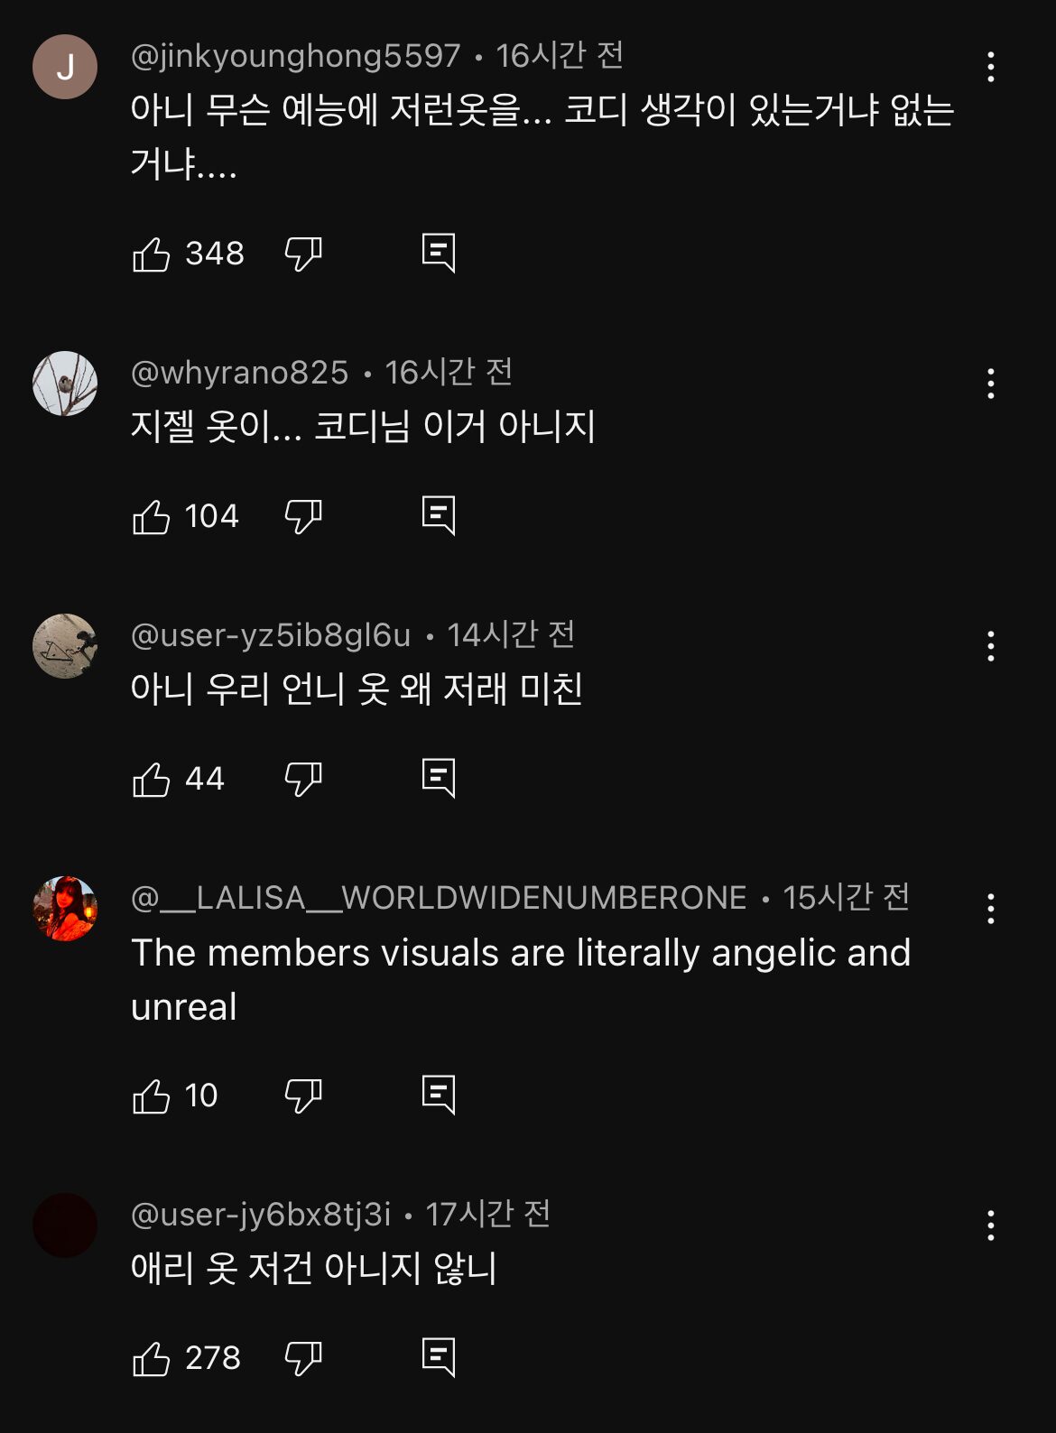Like the comment by @whyrano825
This screenshot has height=1433, width=1056.
click(152, 517)
